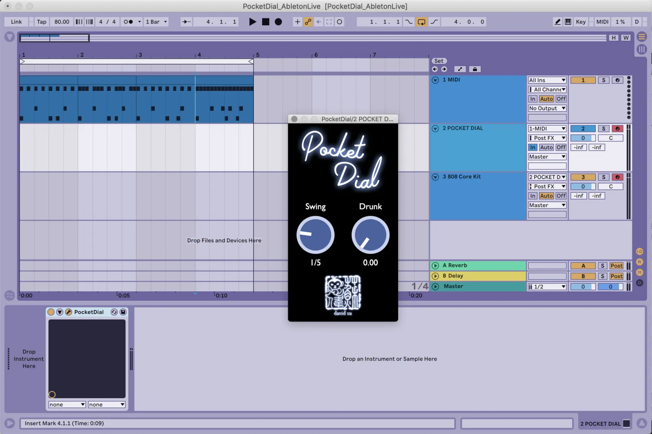
Task: Click the 4 / 4 time signature field
Action: coord(108,22)
